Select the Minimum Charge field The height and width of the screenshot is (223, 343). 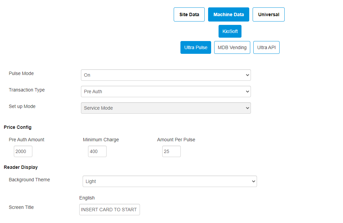click(x=97, y=151)
